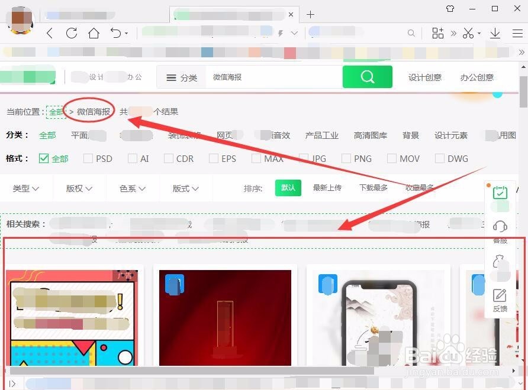Image resolution: width=528 pixels, height=390 pixels.
Task: Click the undo/restore closed tab icon
Action: click(x=115, y=33)
